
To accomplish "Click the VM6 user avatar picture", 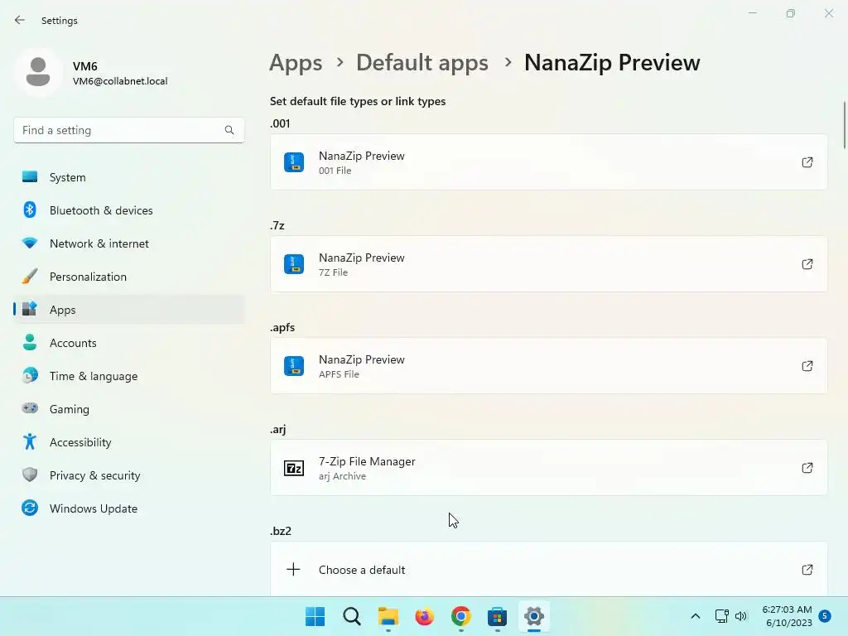I will [x=38, y=73].
